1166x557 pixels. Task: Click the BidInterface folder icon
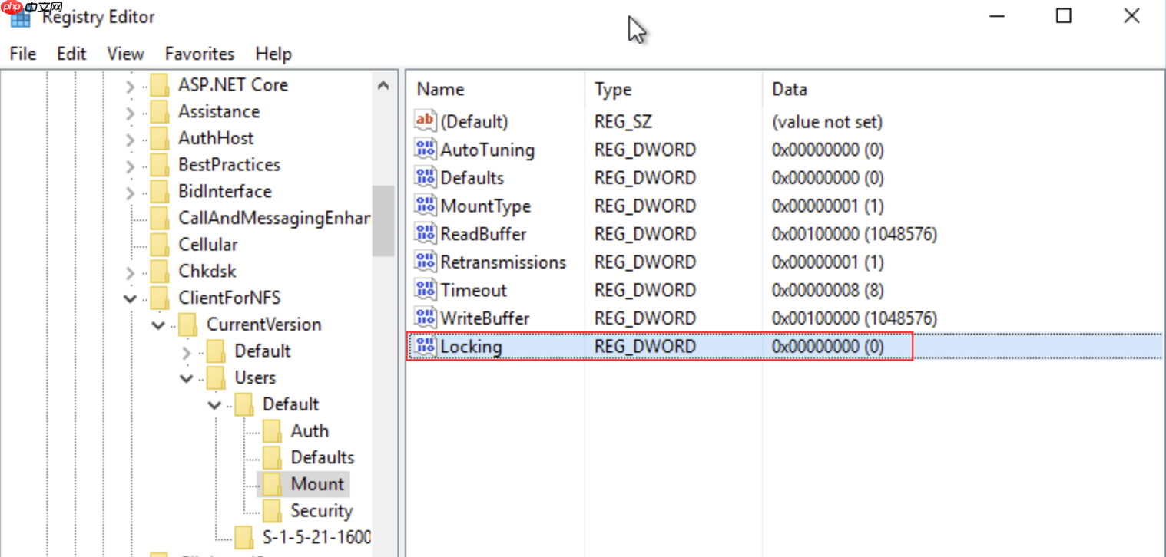160,192
